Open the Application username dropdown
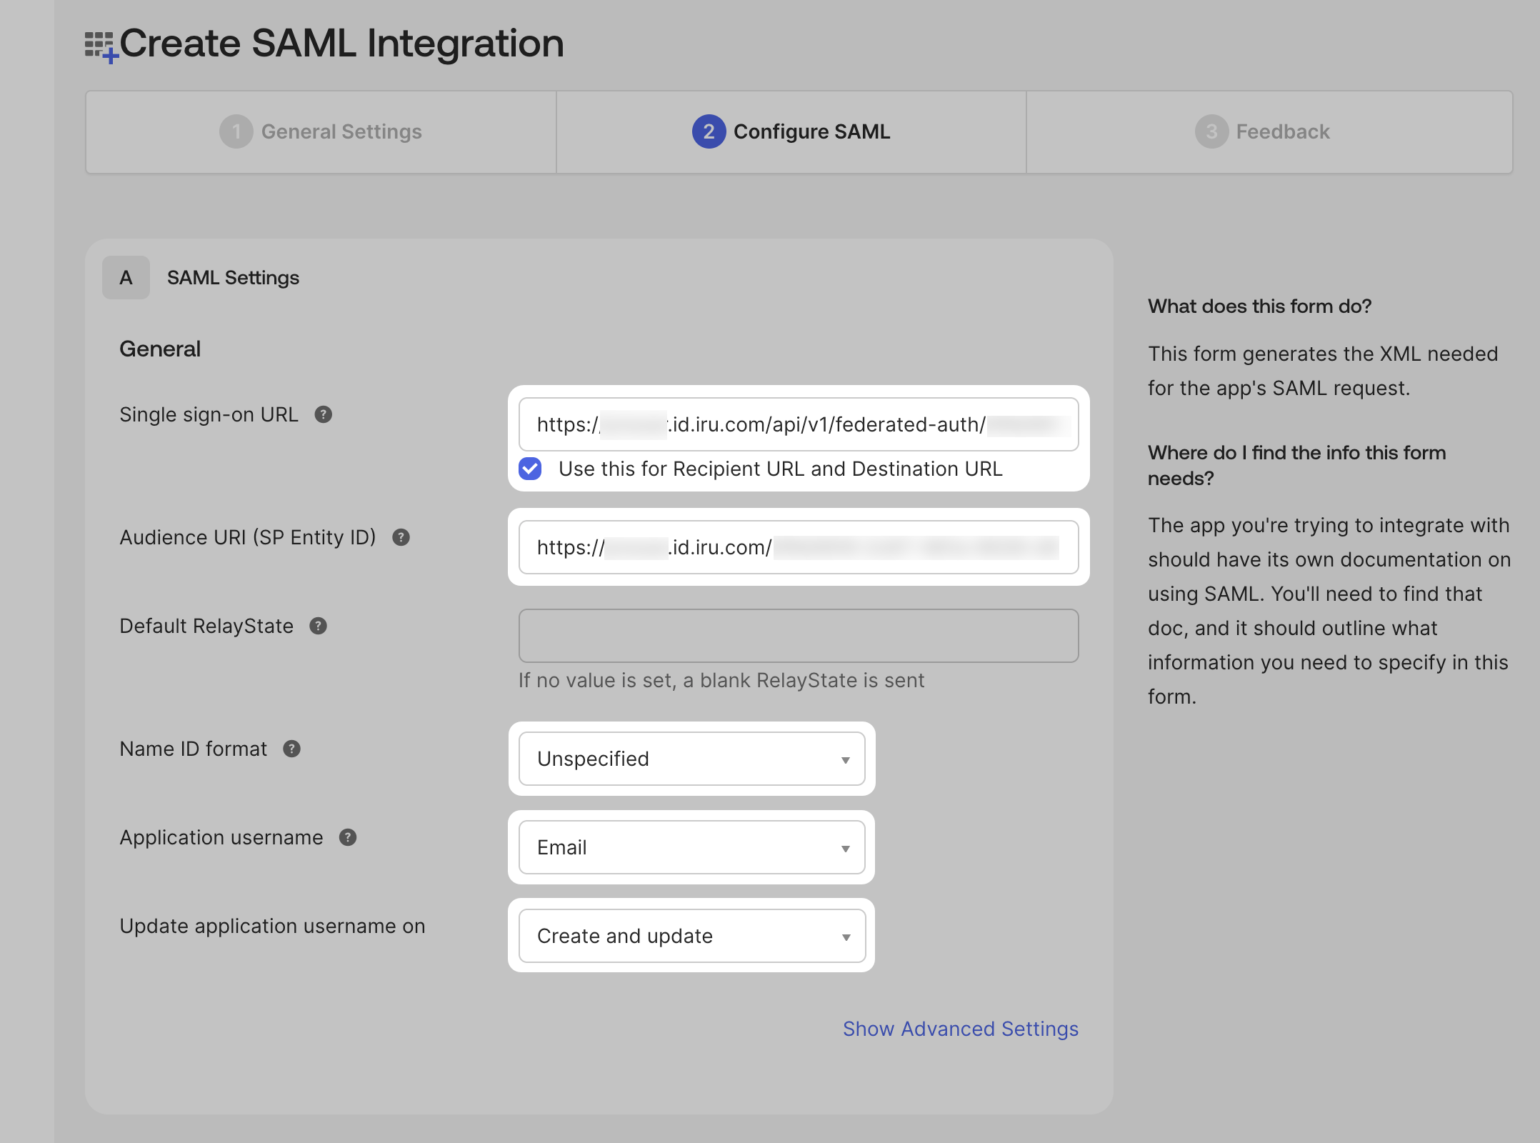This screenshot has height=1143, width=1540. [x=691, y=847]
